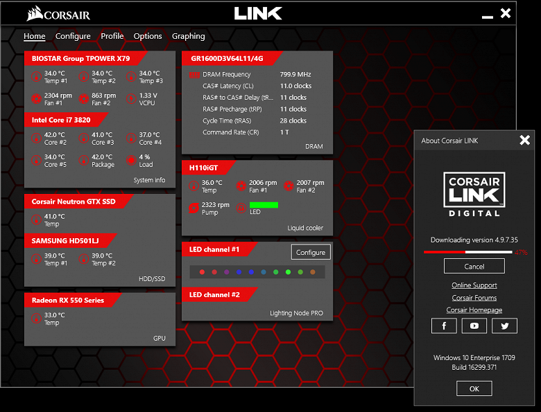Screen dimensions: 541x412
Task: Select the motherboard Fan #2 863 rpm icon
Action: click(x=84, y=99)
